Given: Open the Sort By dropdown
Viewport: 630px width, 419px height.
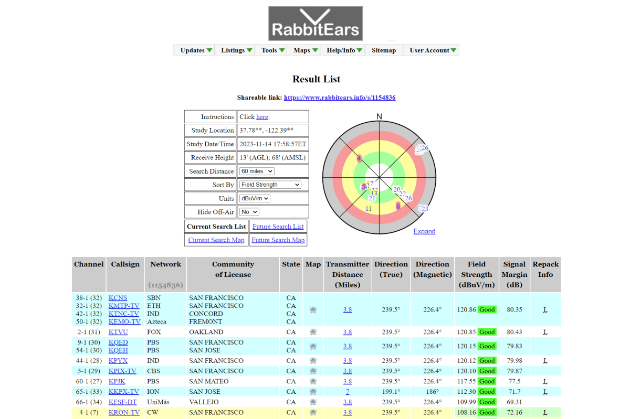Looking at the screenshot, I should [270, 185].
